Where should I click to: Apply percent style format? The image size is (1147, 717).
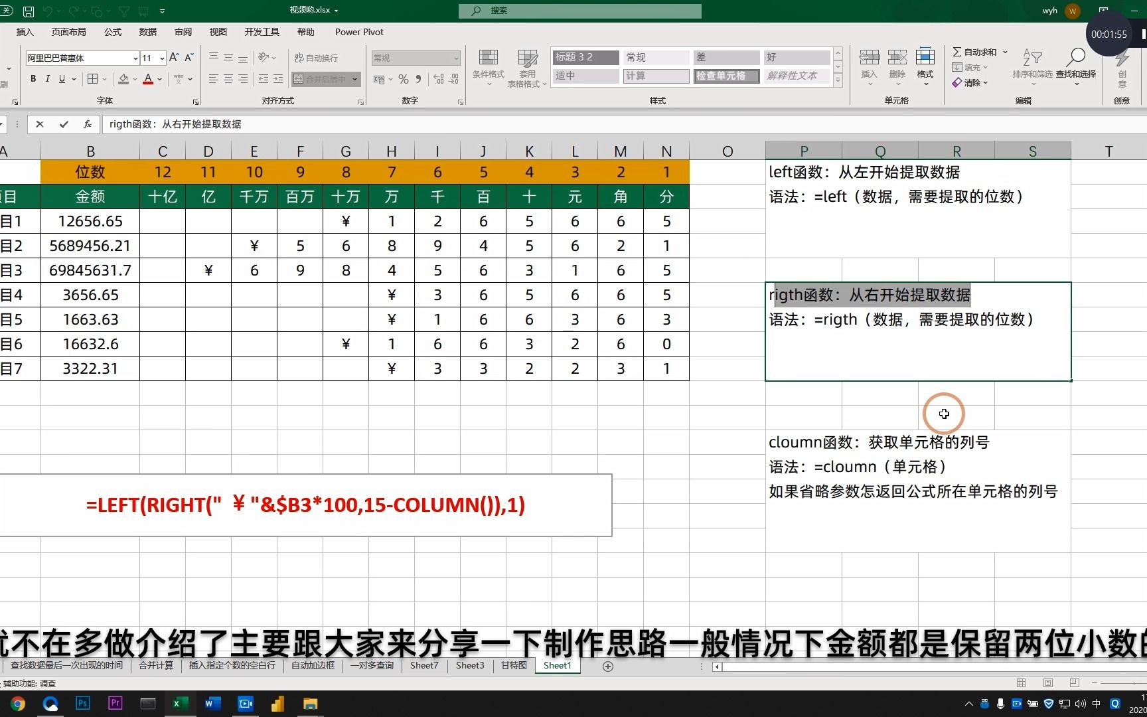tap(404, 79)
